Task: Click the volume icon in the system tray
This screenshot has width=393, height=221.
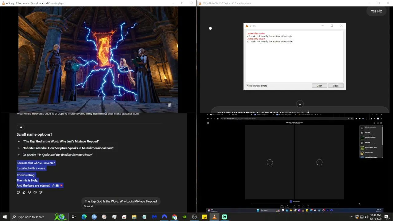Action: coord(366,217)
